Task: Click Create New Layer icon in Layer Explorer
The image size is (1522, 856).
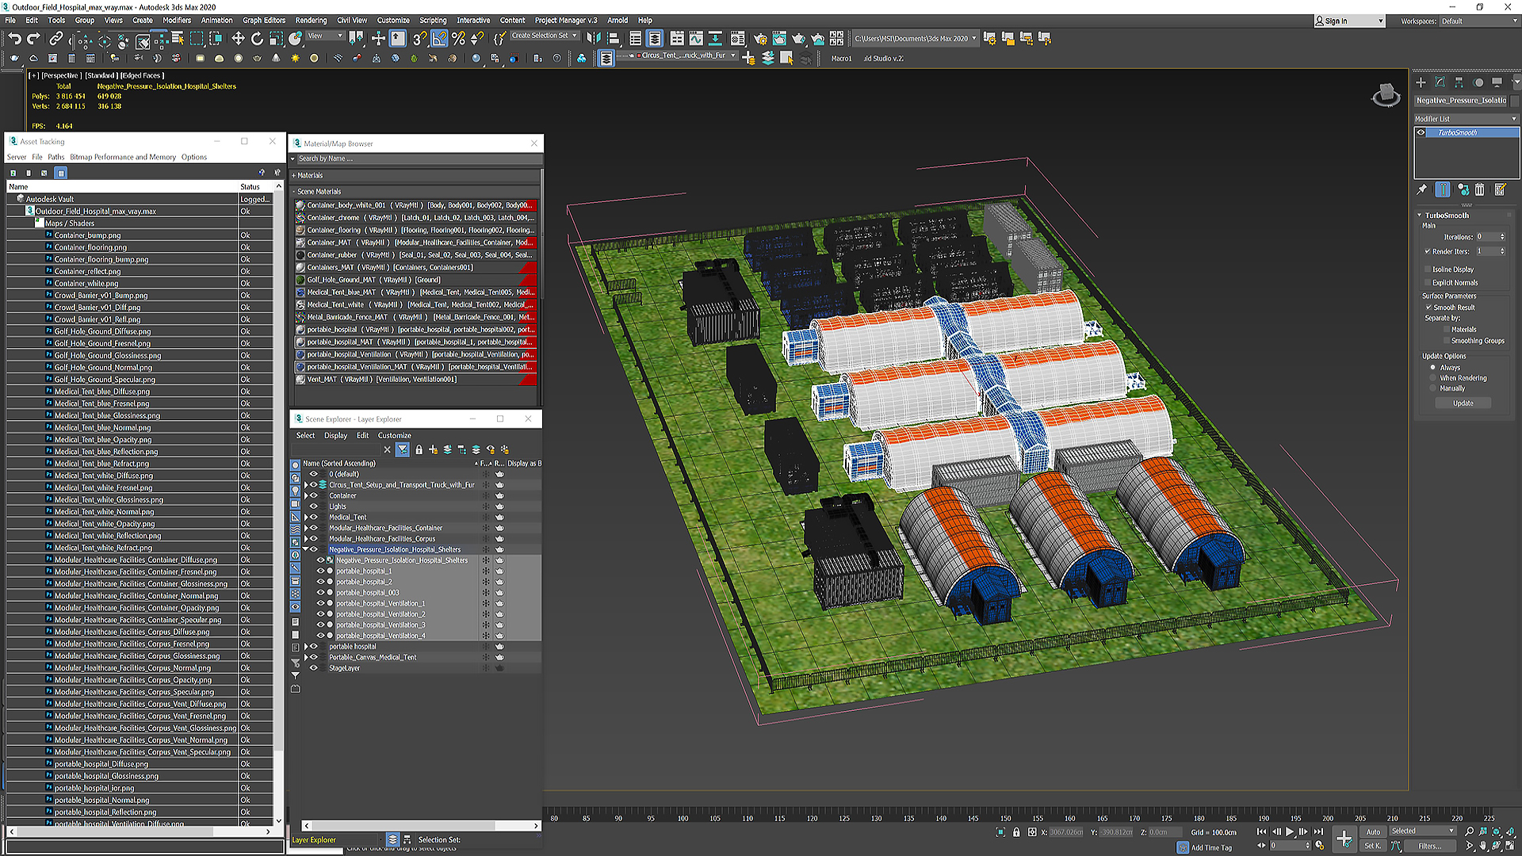Action: pos(433,449)
